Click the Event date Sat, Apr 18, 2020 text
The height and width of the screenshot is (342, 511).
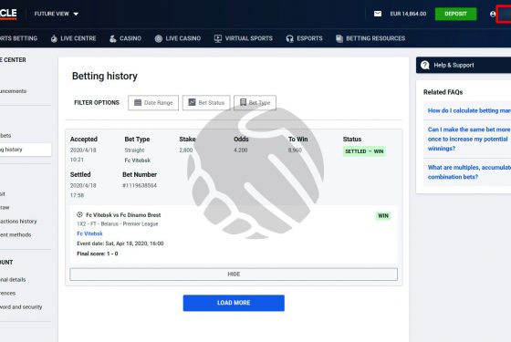pyautogui.click(x=120, y=244)
